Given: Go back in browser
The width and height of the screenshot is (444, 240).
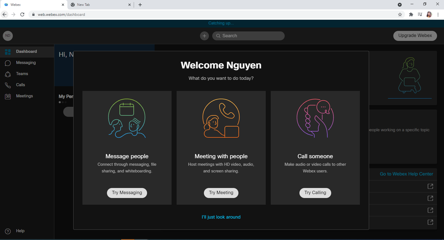Looking at the screenshot, I should (4, 14).
